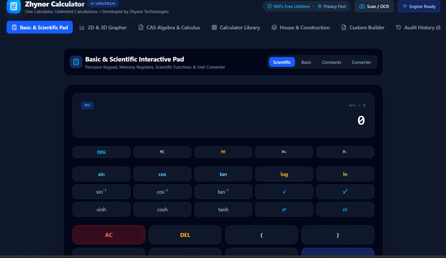Open the Audit History tab

(x=418, y=27)
